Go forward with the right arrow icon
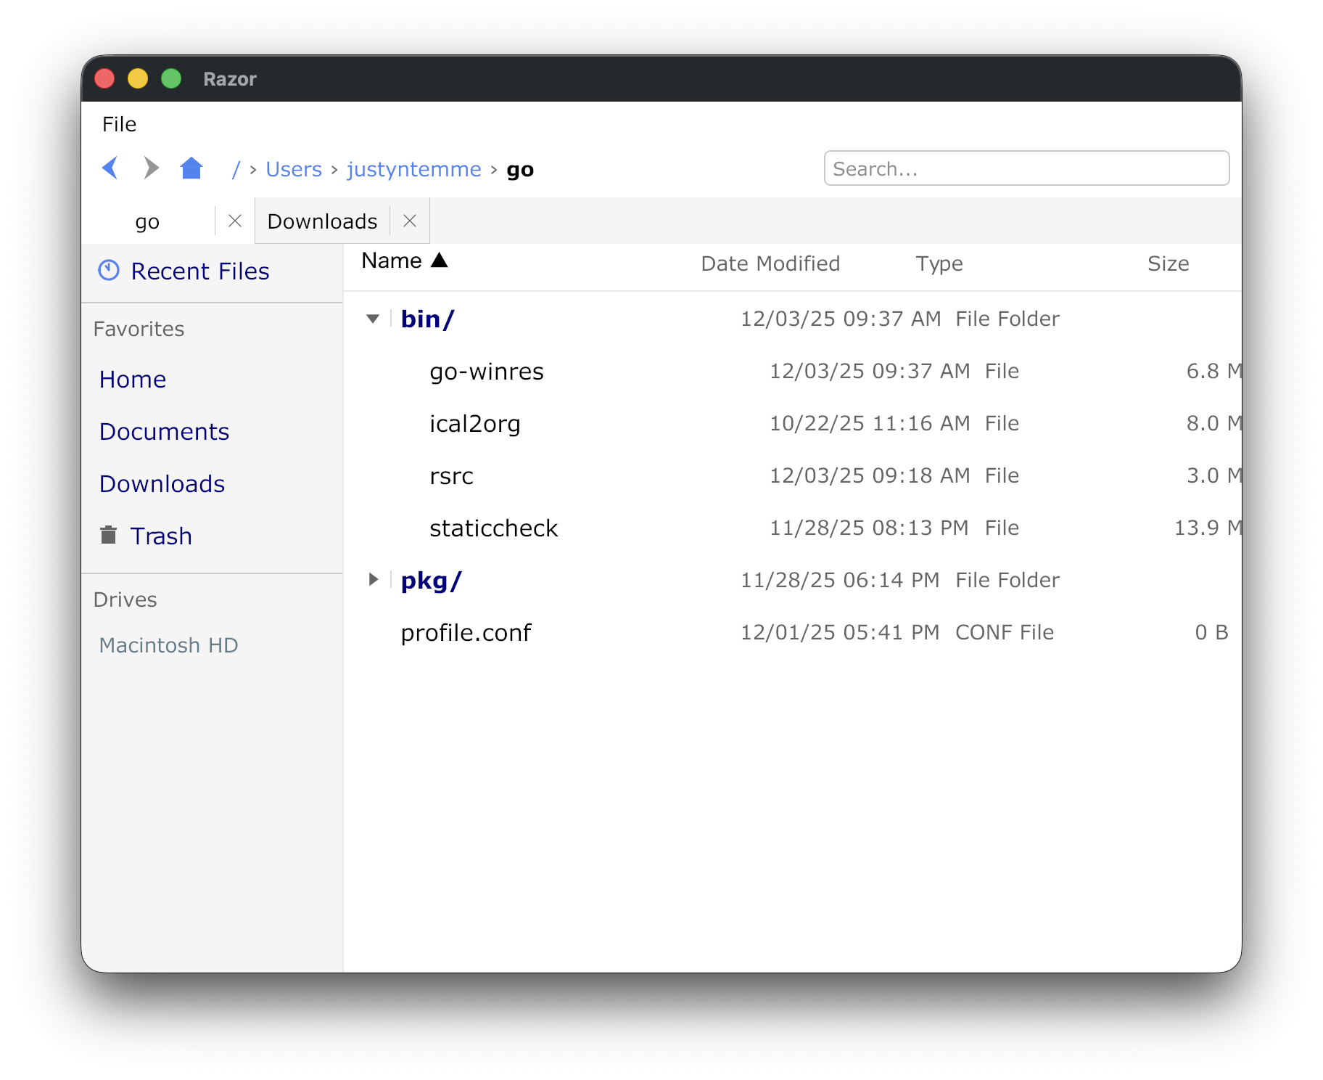This screenshot has height=1080, width=1323. click(x=150, y=168)
